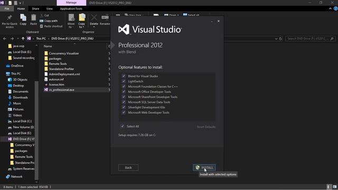
Task: Uncheck the LightSwitch feature
Action: point(124,81)
